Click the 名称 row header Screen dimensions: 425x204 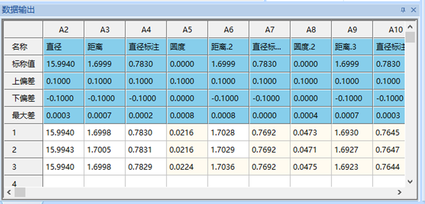[23, 47]
